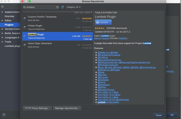Click the Hrisey Plugin icon
The height and width of the screenshot is (119, 181).
pos(25,27)
